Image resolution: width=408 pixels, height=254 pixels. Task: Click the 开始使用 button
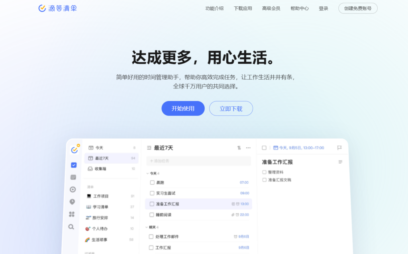(x=183, y=108)
